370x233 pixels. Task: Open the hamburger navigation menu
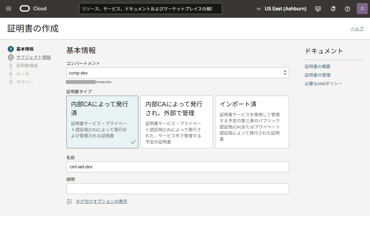(x=9, y=9)
